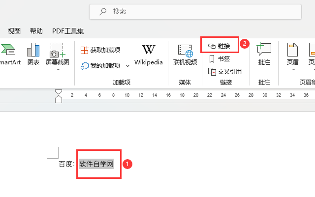Insert a 交叉引用 cross-reference
The width and height of the screenshot is (315, 197).
[225, 72]
